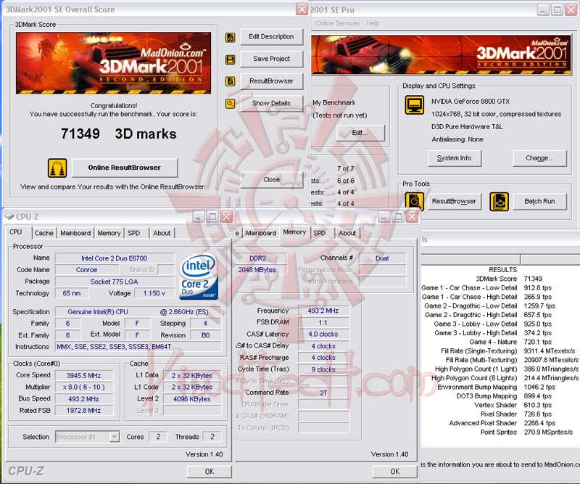Click the Rated FSB value 1972.8 MHz
The width and height of the screenshot is (580, 484).
point(83,410)
